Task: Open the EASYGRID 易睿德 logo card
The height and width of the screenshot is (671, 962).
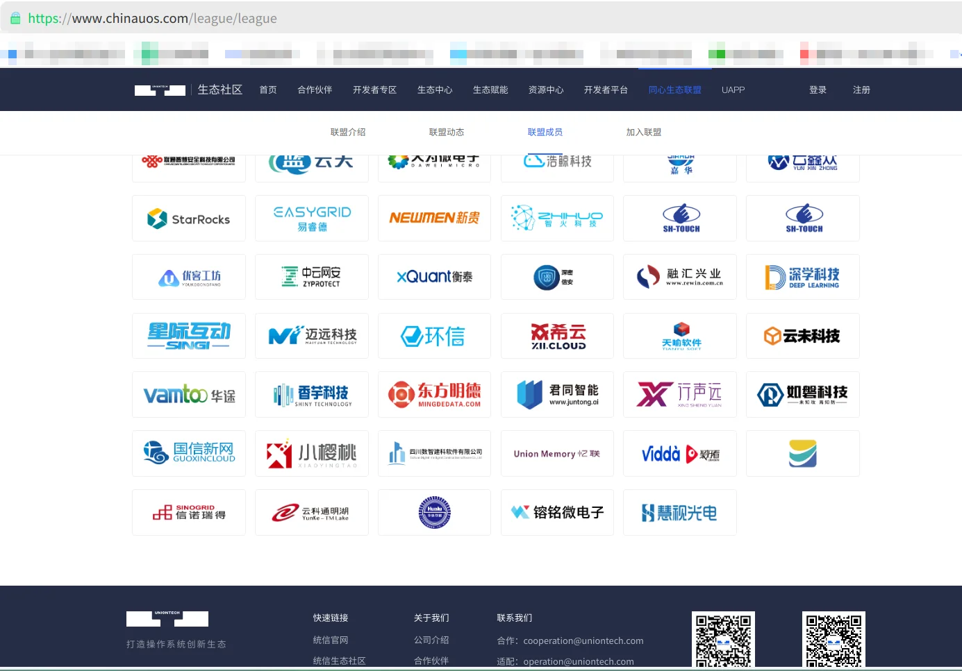Action: coord(312,219)
